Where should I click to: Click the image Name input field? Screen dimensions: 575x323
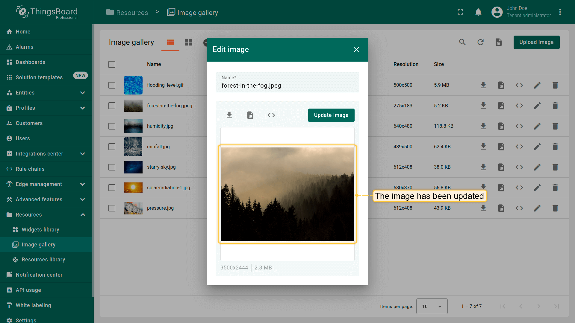coord(287,86)
